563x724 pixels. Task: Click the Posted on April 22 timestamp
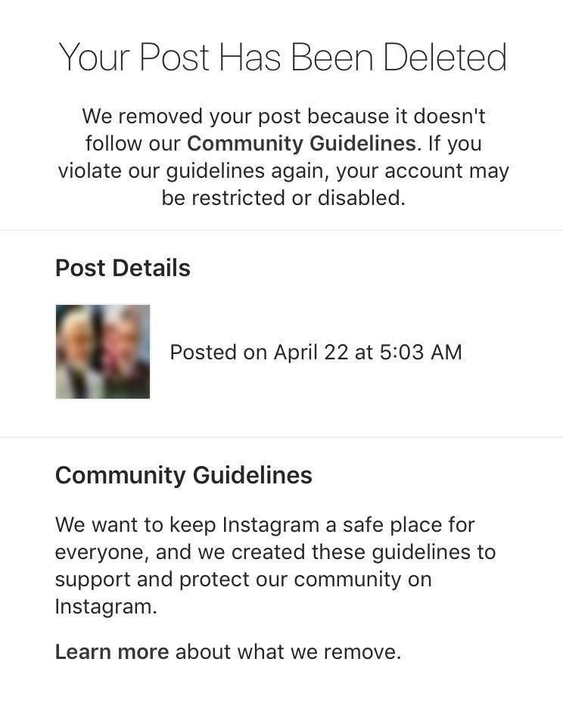[316, 352]
